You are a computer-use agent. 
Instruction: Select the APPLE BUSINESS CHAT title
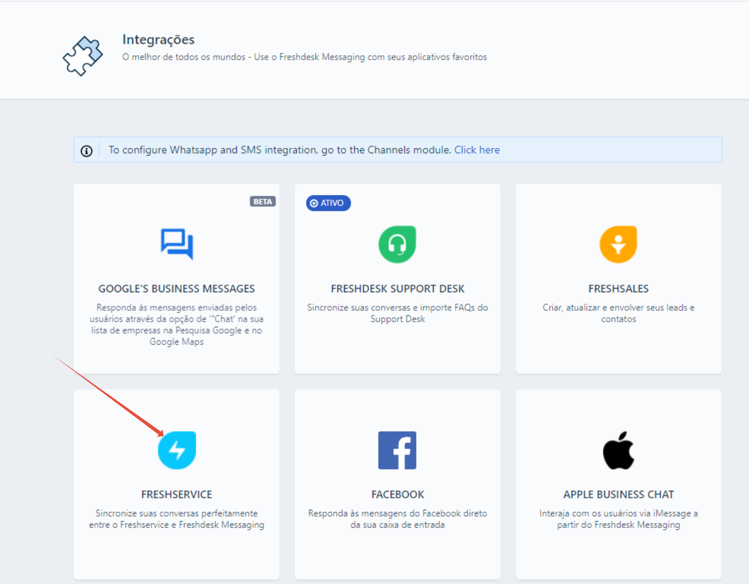[x=618, y=495]
